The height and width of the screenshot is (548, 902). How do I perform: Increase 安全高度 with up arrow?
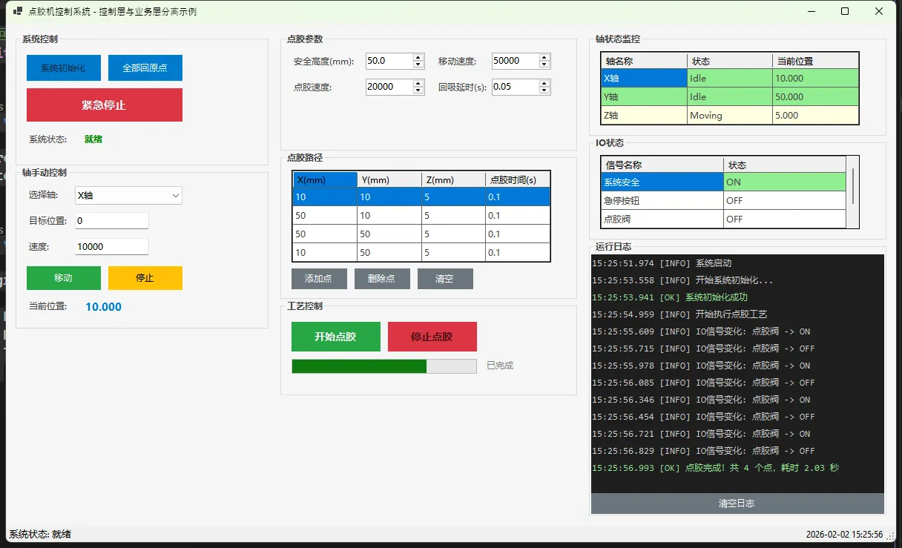tap(418, 57)
